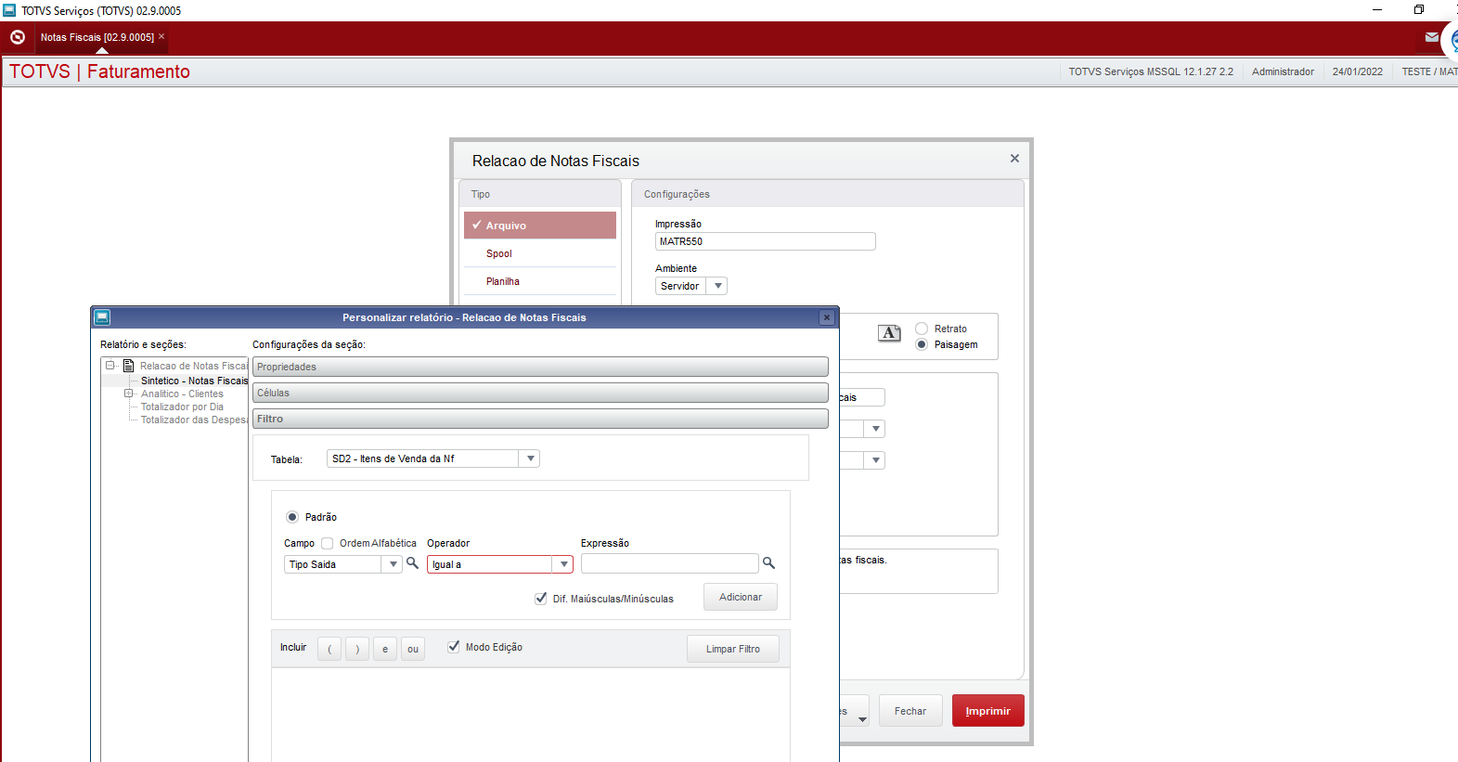Close the Notas Fiscais tab
Viewport: 1458px width, 762px height.
point(161,37)
